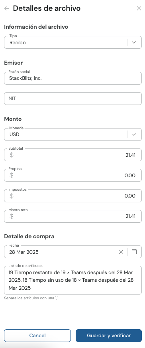Click the dollar sign icon in Monto total

pyautogui.click(x=12, y=216)
